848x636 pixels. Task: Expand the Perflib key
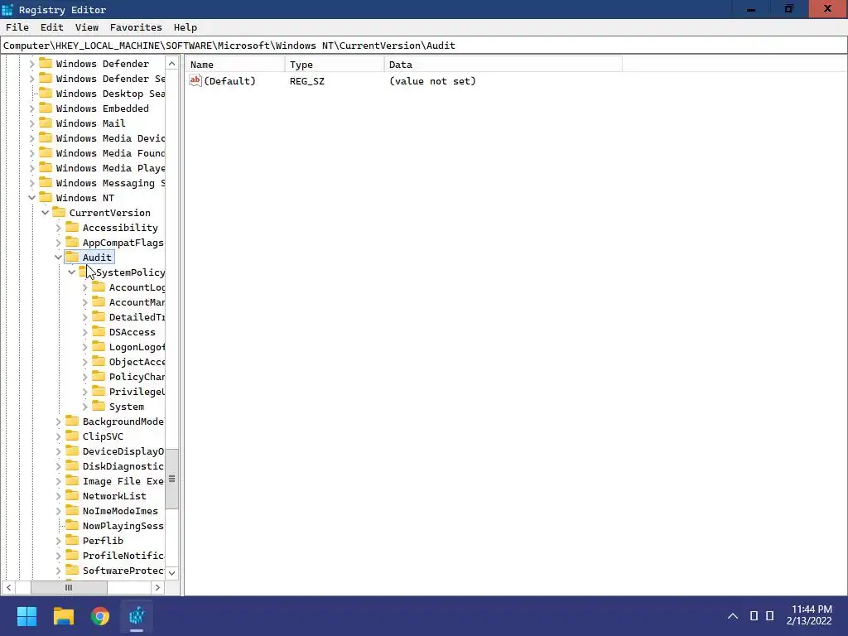coord(59,541)
